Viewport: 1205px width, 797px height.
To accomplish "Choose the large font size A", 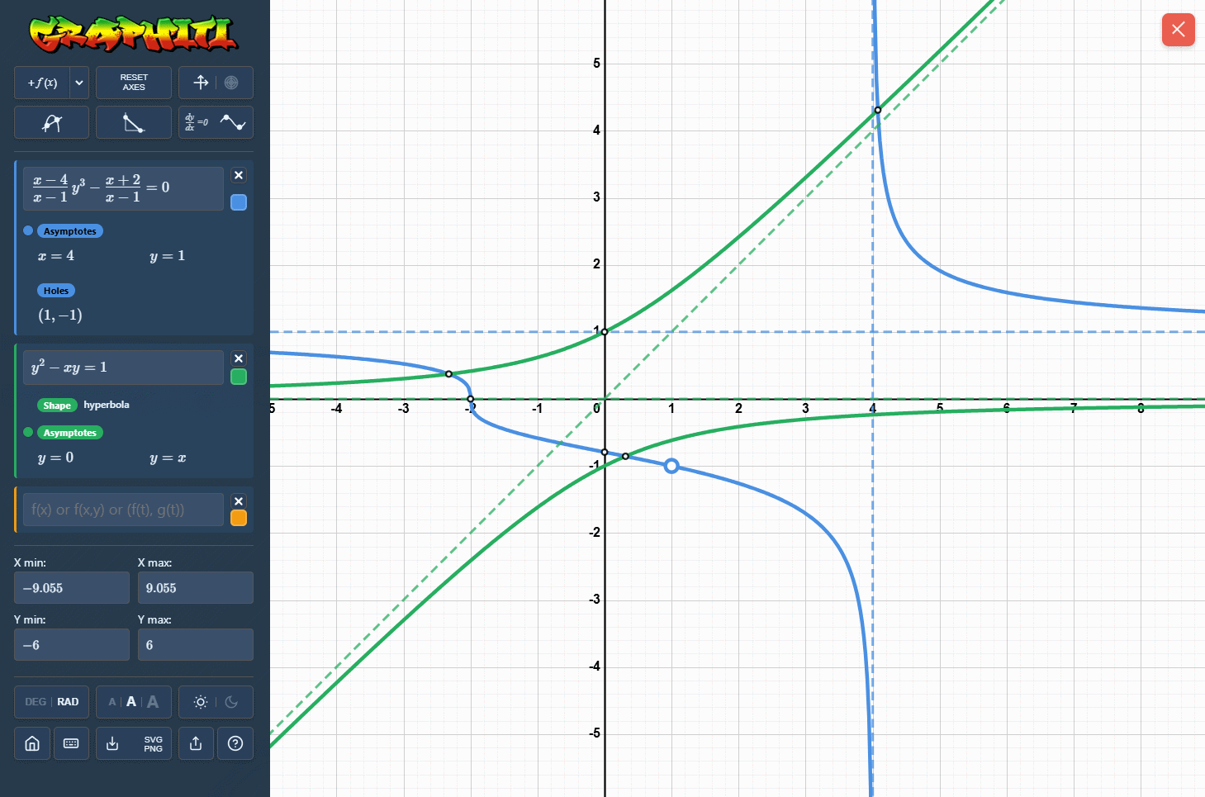I will 153,702.
